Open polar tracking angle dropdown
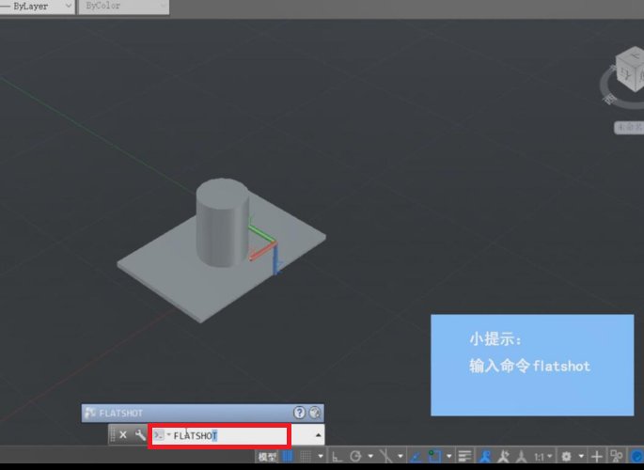 (370, 457)
